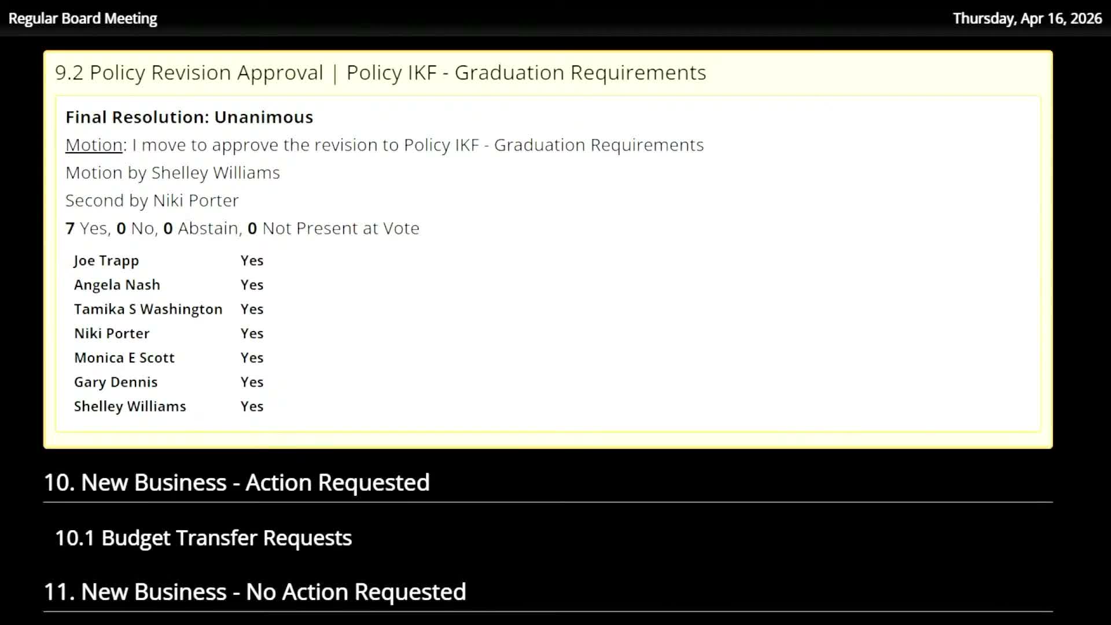The height and width of the screenshot is (625, 1111).
Task: Click the Final Resolution: Unanimous text
Action: click(189, 117)
